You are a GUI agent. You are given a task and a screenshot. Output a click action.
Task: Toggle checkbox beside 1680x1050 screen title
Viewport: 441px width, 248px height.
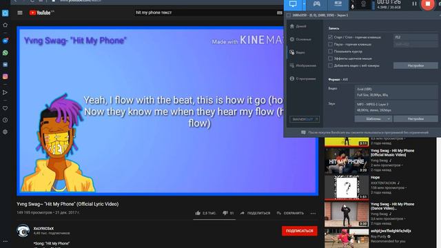click(x=289, y=15)
